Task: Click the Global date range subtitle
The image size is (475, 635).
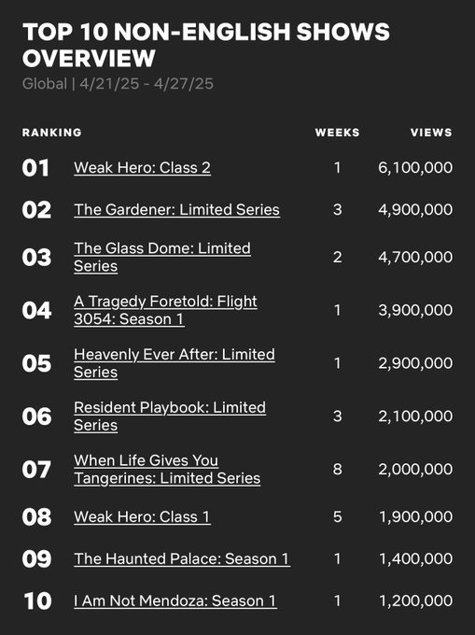Action: (118, 84)
